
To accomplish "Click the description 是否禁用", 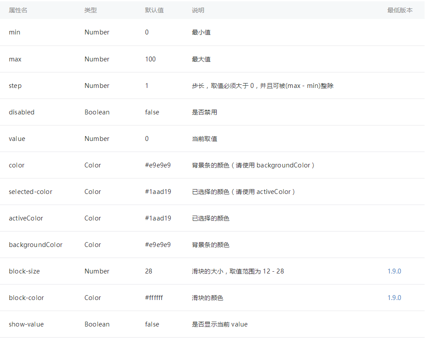I will [x=204, y=112].
